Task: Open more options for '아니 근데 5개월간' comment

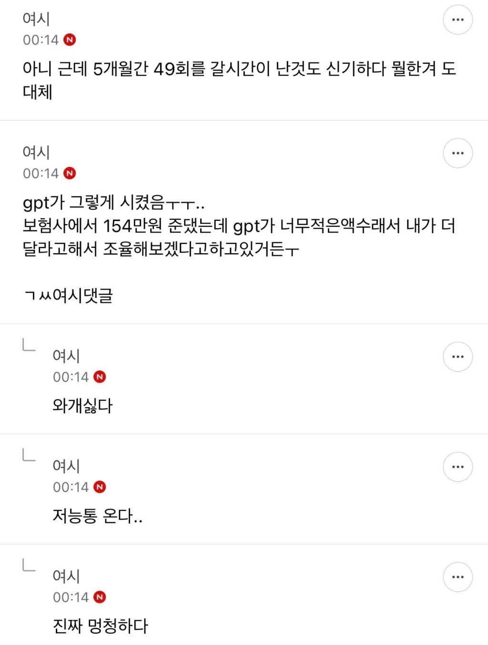Action: click(457, 20)
